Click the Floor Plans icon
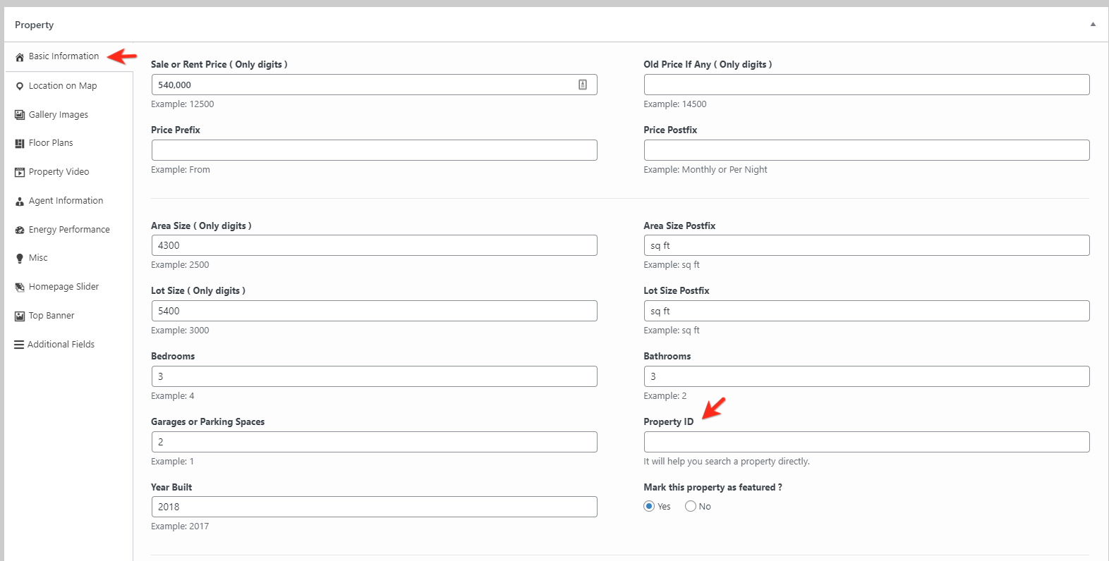 [x=20, y=143]
